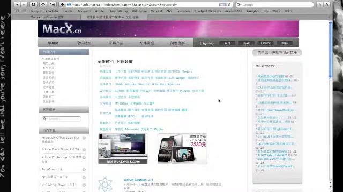Open the Aperture category link
343x192 pixels.
pos(174,84)
